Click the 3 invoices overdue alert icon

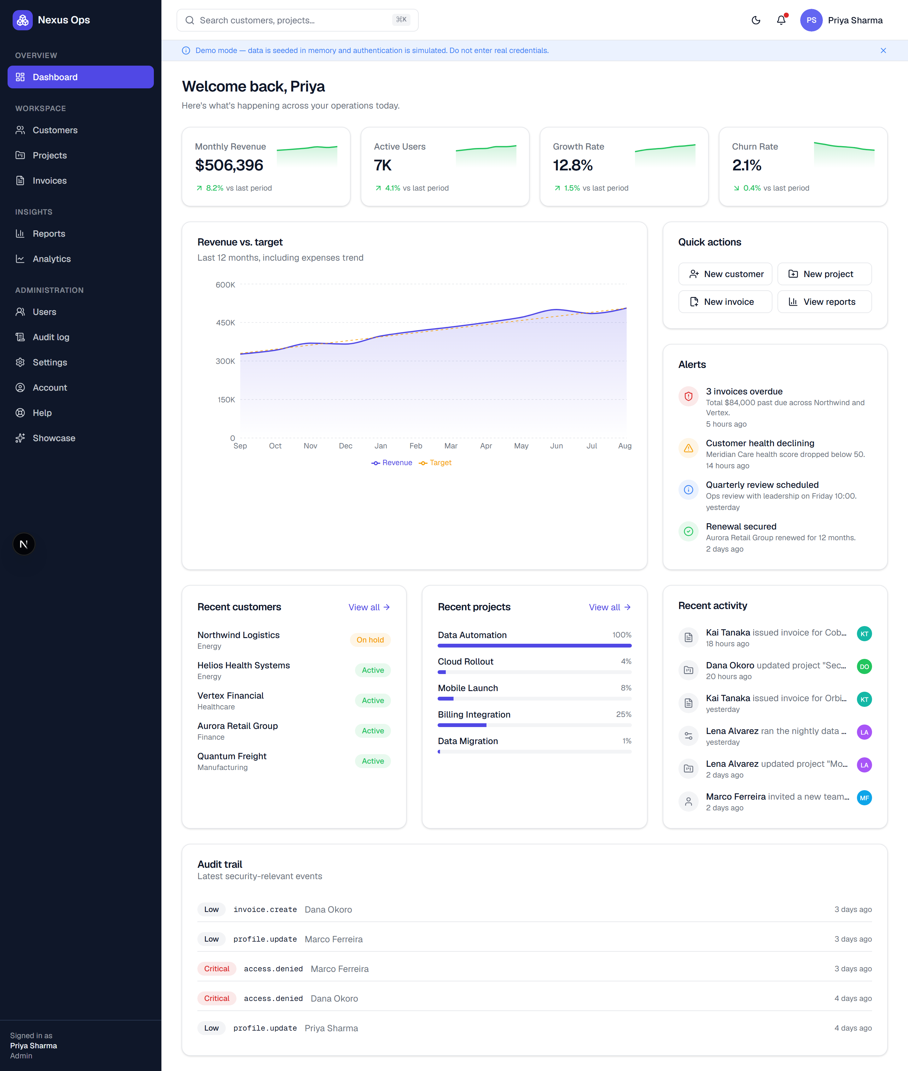click(x=688, y=396)
